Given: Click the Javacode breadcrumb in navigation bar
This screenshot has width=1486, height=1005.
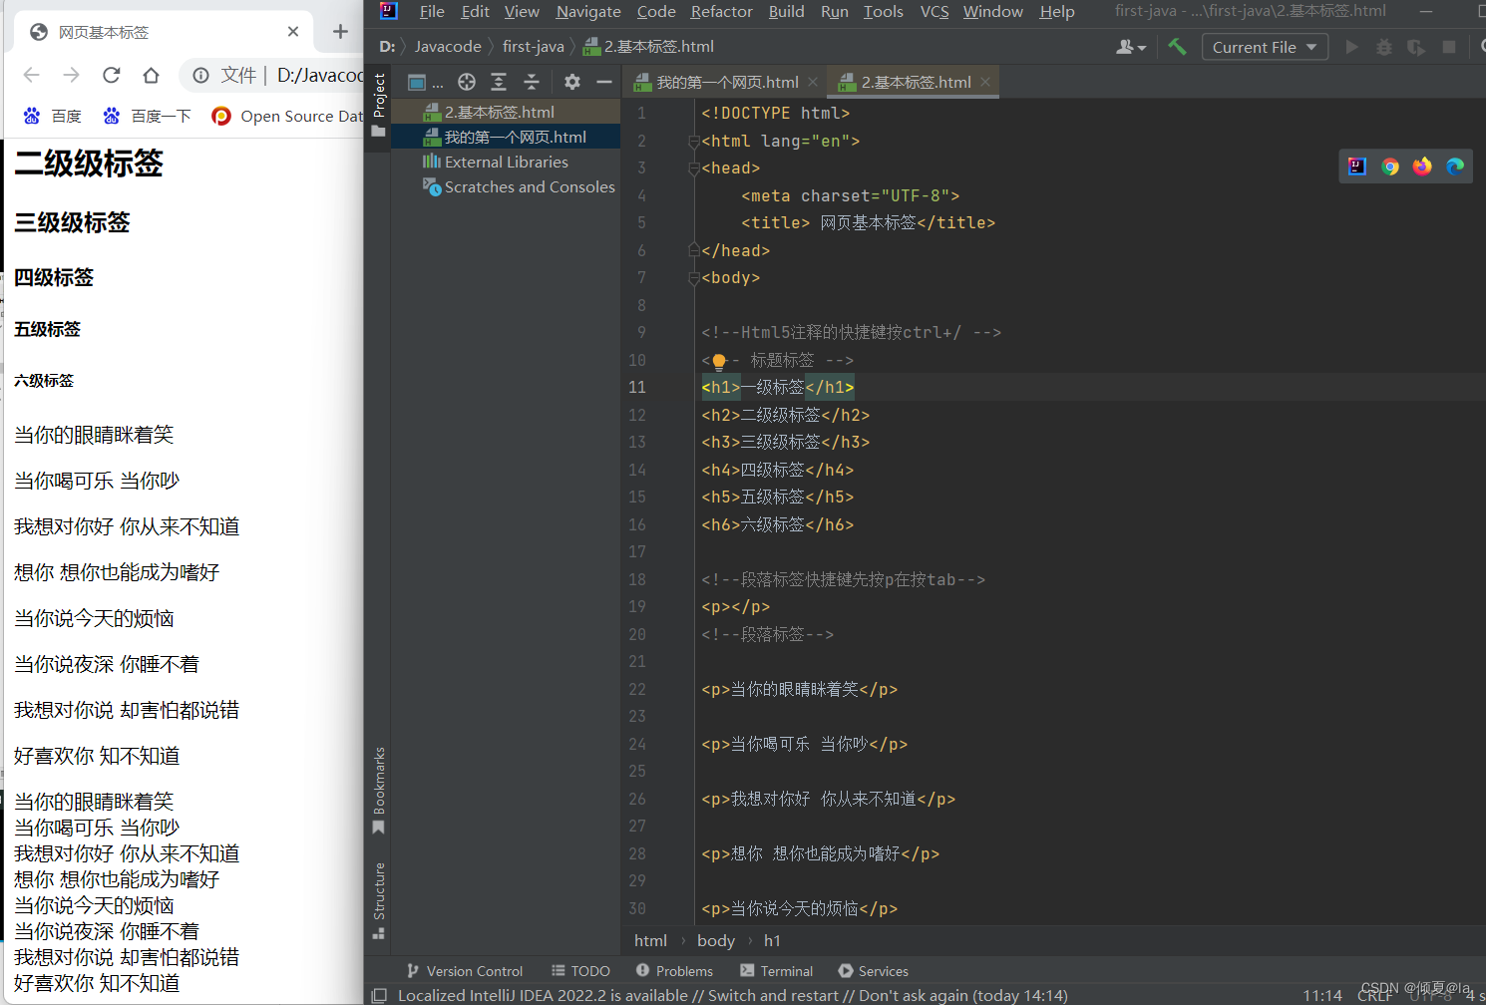Looking at the screenshot, I should (x=448, y=47).
